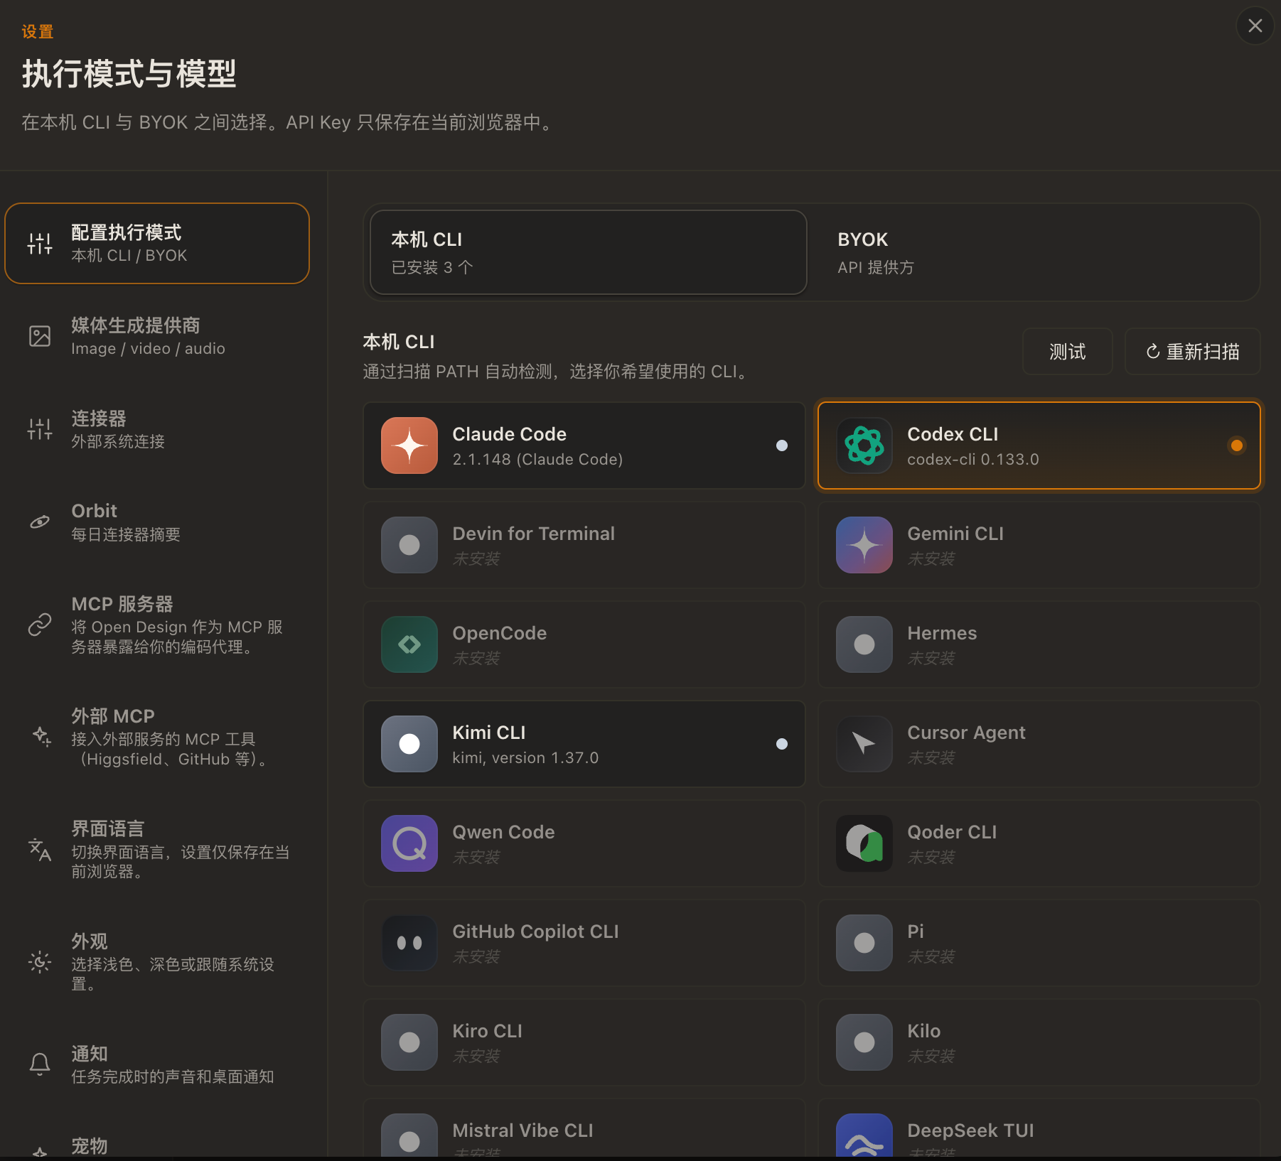
Task: Click the Pi placeholder icon
Action: 864,943
